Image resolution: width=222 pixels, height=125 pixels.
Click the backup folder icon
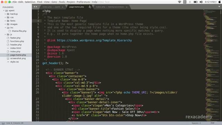tap(8, 14)
